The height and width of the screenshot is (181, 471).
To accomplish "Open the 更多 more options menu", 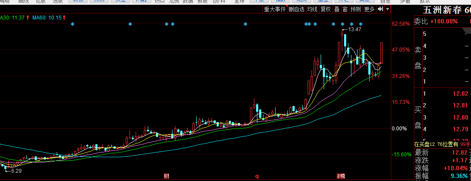I will (x=370, y=9).
